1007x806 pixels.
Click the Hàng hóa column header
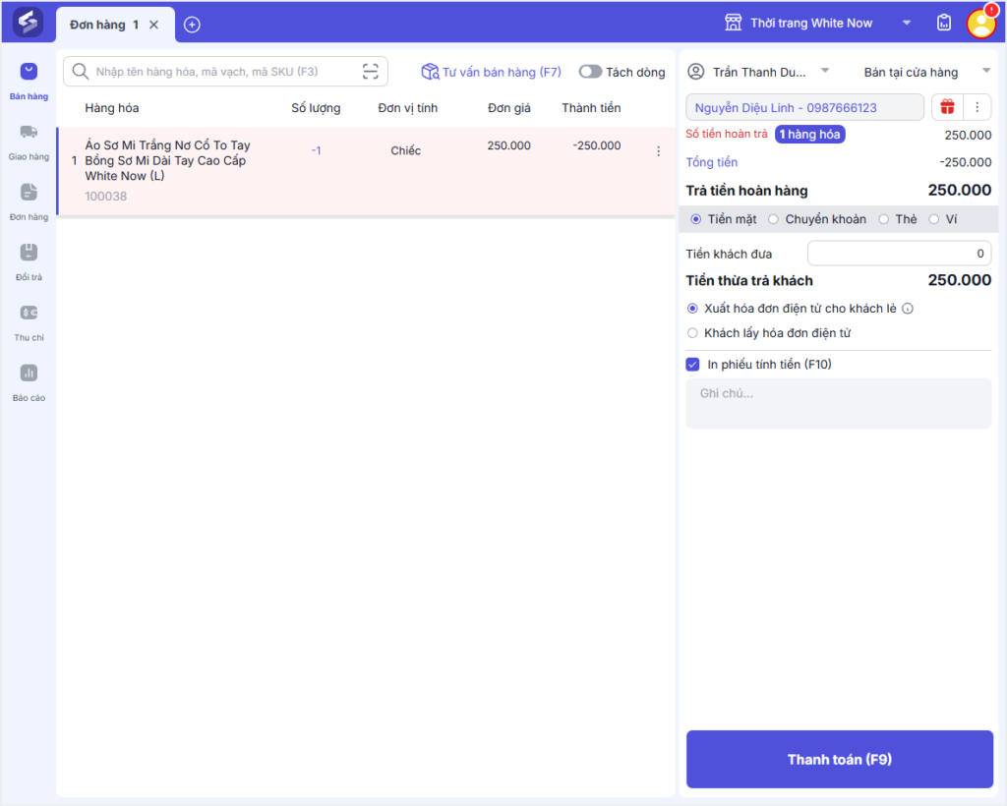(112, 108)
